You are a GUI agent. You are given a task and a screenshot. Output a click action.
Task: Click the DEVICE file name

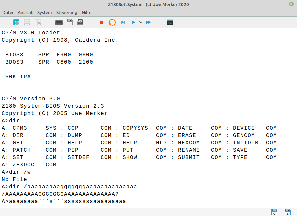244,128
